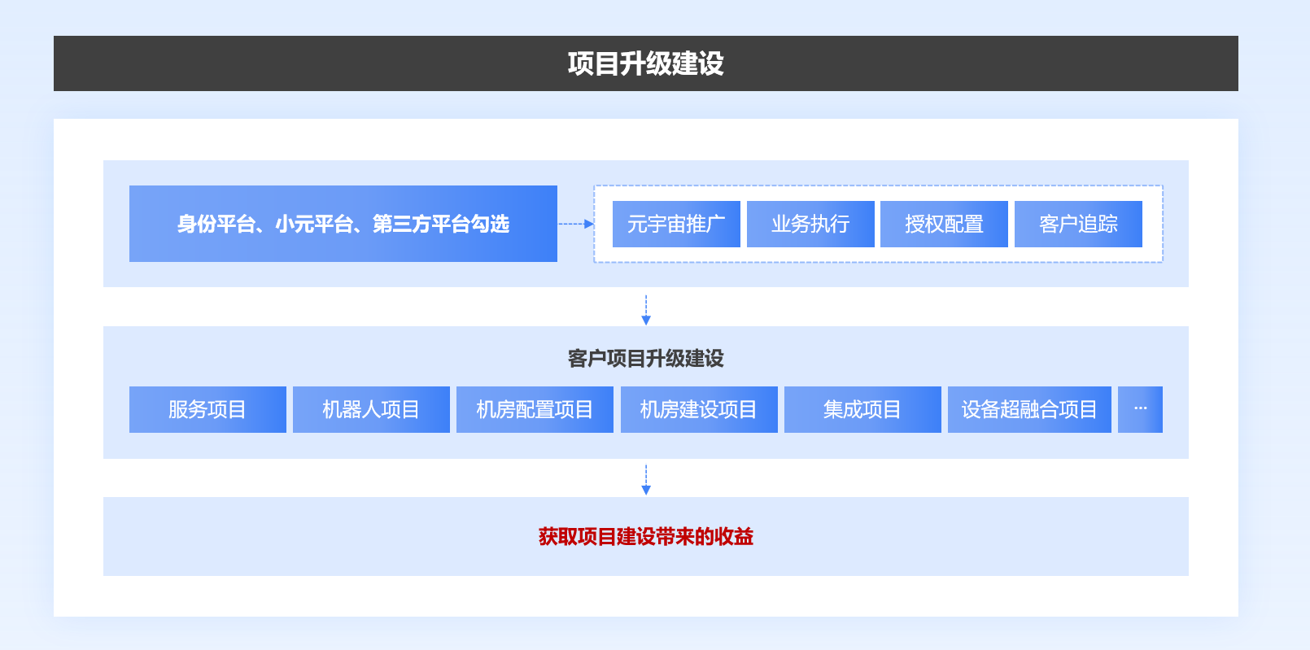
Task: Click the 客户追踪 block
Action: point(1078,224)
